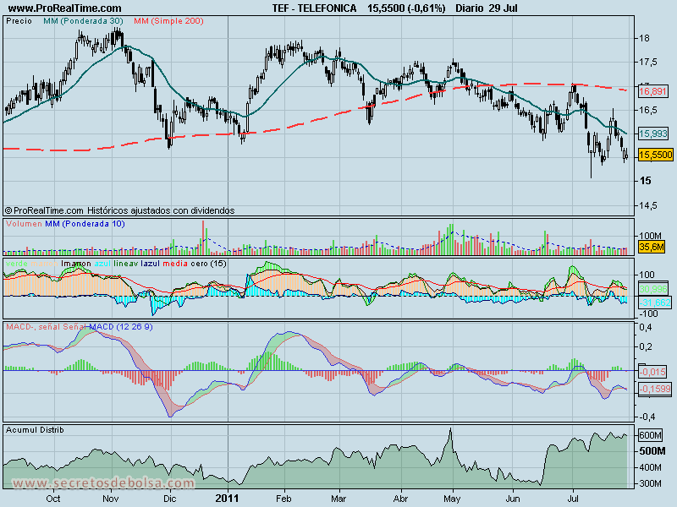The height and width of the screenshot is (507, 677).
Task: Click the www.ProRealTime.com header text
Action: pyautogui.click(x=65, y=8)
